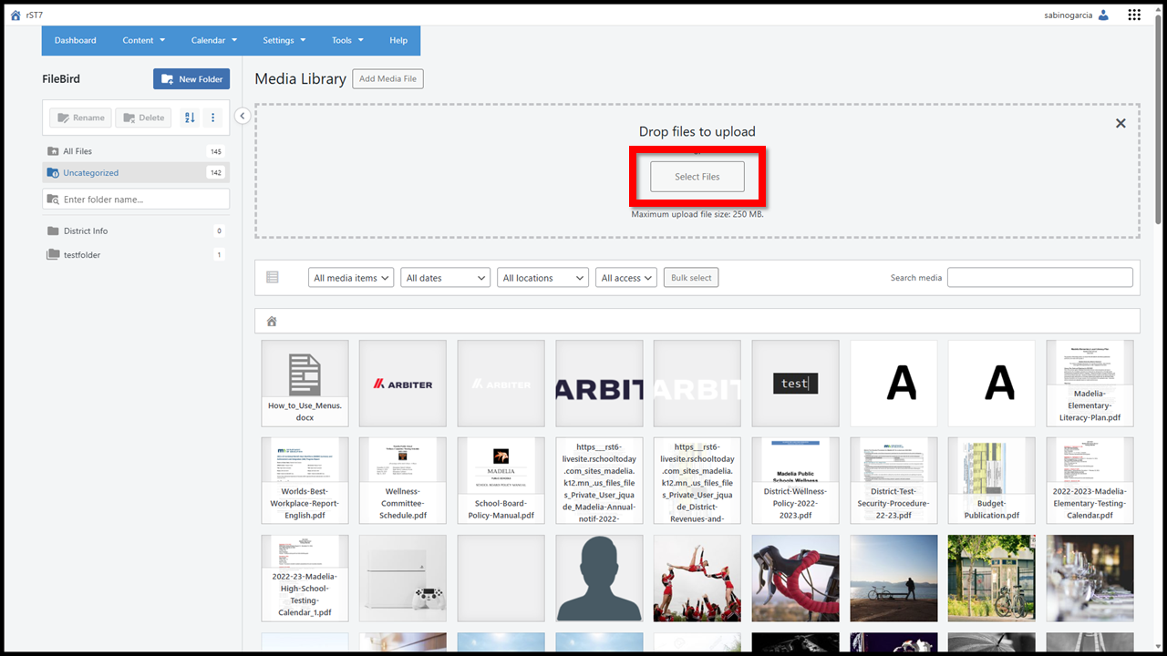1167x656 pixels.
Task: Select the red bicycle handlebar photo
Action: click(795, 579)
